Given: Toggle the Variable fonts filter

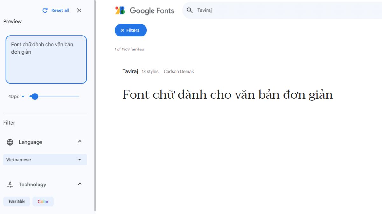Looking at the screenshot, I should coord(17,201).
